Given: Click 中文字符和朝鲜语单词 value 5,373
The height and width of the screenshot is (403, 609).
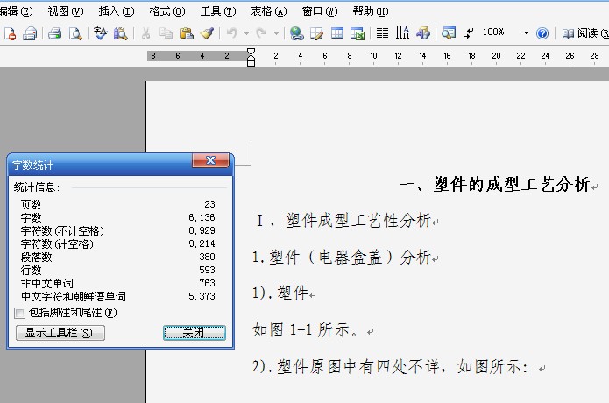Looking at the screenshot, I should [x=202, y=297].
